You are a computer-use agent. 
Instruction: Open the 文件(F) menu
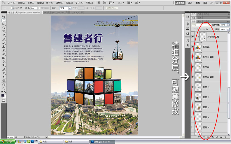pyautogui.click(x=12, y=3)
